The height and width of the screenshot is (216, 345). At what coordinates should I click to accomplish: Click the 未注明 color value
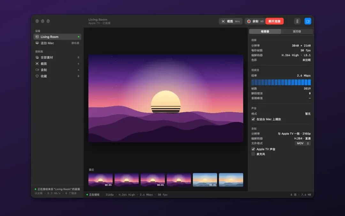306,60
